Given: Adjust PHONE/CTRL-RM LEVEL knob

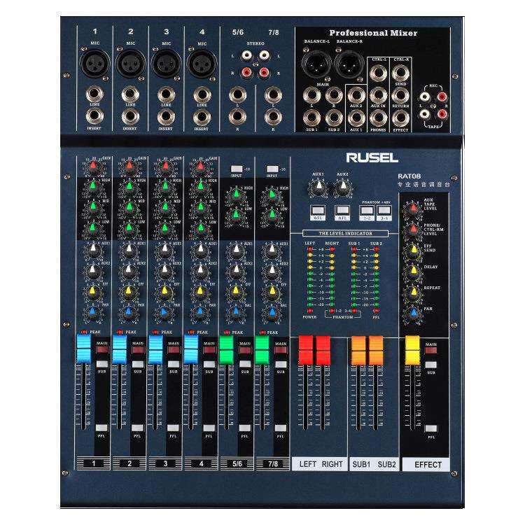Looking at the screenshot, I should click(x=414, y=230).
